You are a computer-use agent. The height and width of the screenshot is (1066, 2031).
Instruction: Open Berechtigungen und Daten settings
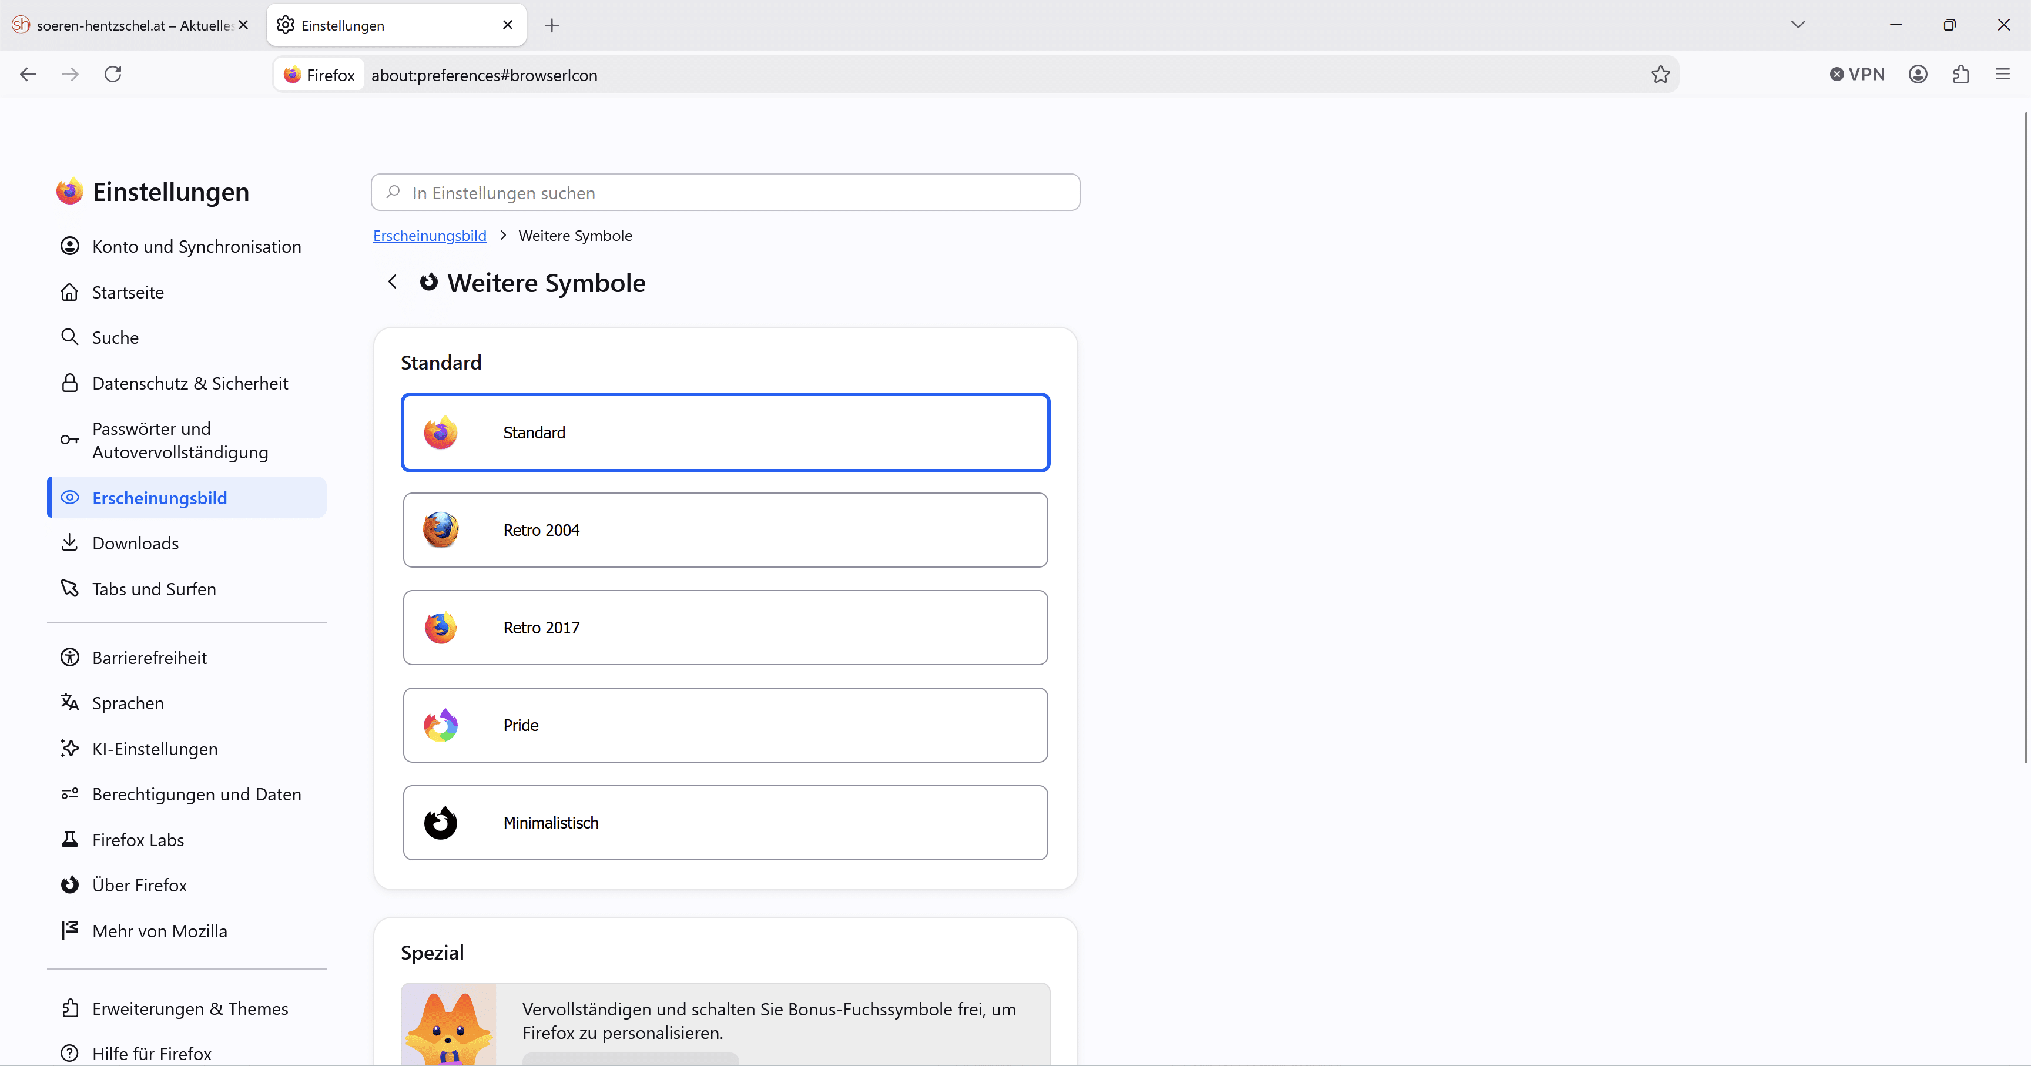click(x=187, y=794)
